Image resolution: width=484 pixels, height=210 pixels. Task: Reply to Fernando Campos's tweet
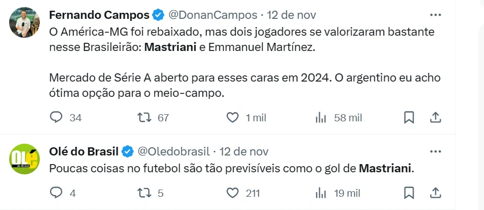(x=56, y=118)
